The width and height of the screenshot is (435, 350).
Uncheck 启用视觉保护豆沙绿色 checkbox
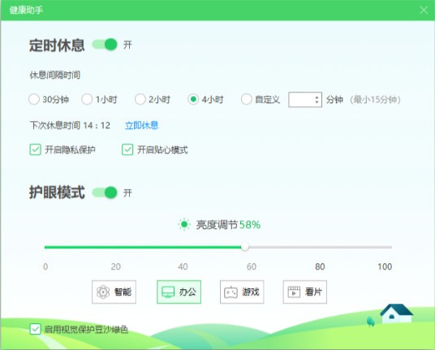click(x=35, y=329)
